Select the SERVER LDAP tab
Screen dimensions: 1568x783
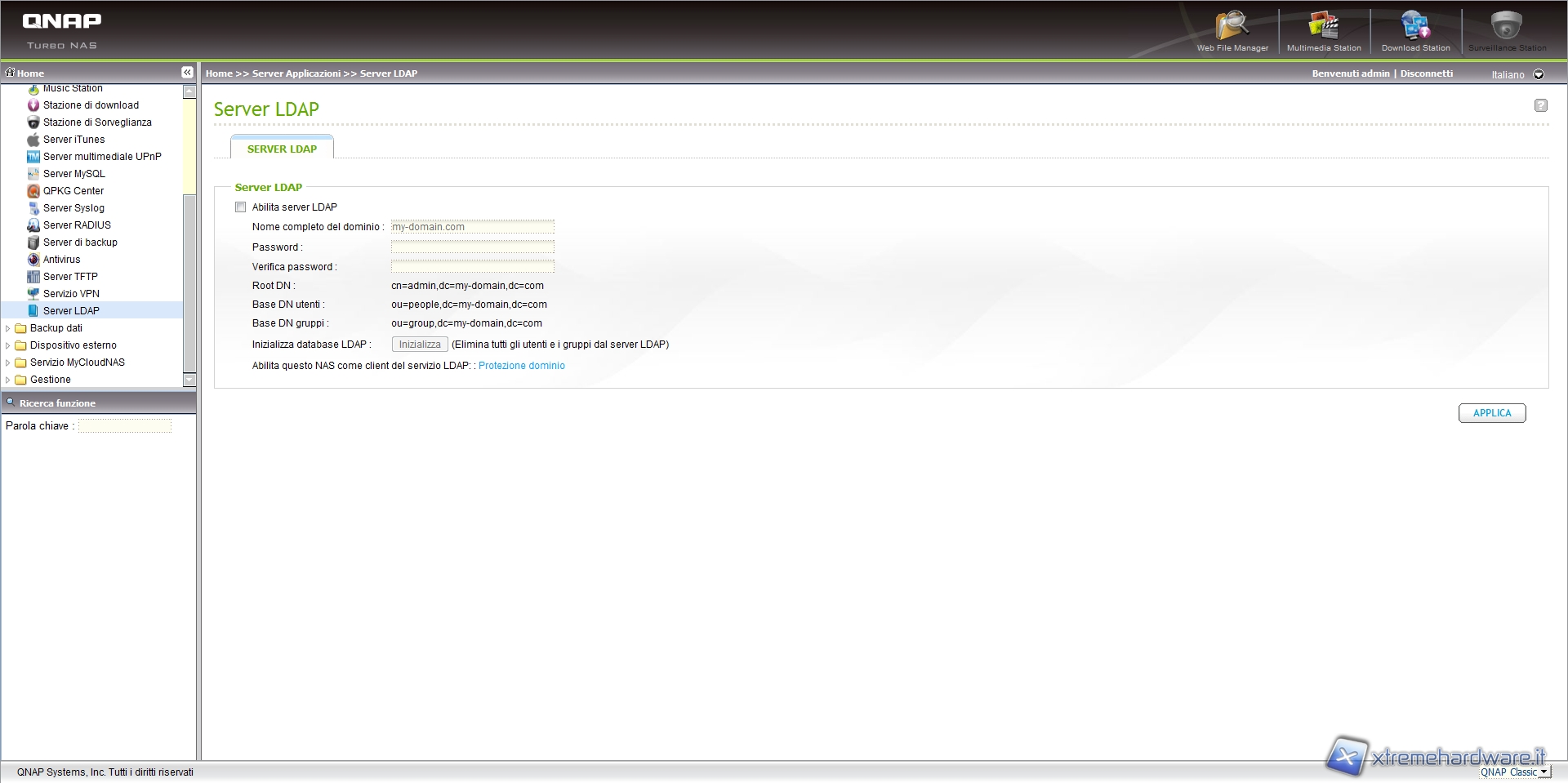point(282,149)
